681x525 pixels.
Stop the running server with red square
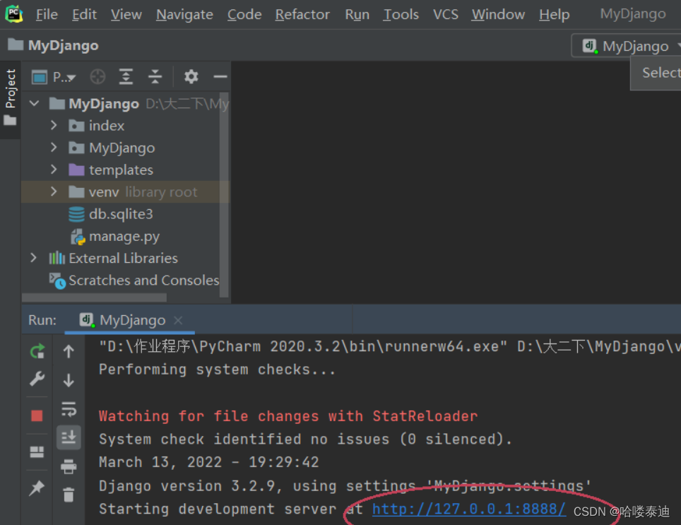tap(37, 416)
